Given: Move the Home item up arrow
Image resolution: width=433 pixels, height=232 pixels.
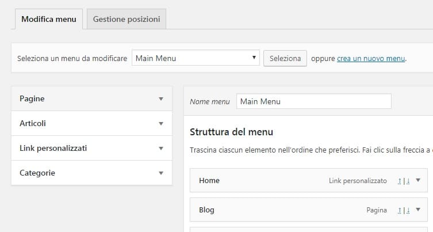Looking at the screenshot, I should pos(400,181).
